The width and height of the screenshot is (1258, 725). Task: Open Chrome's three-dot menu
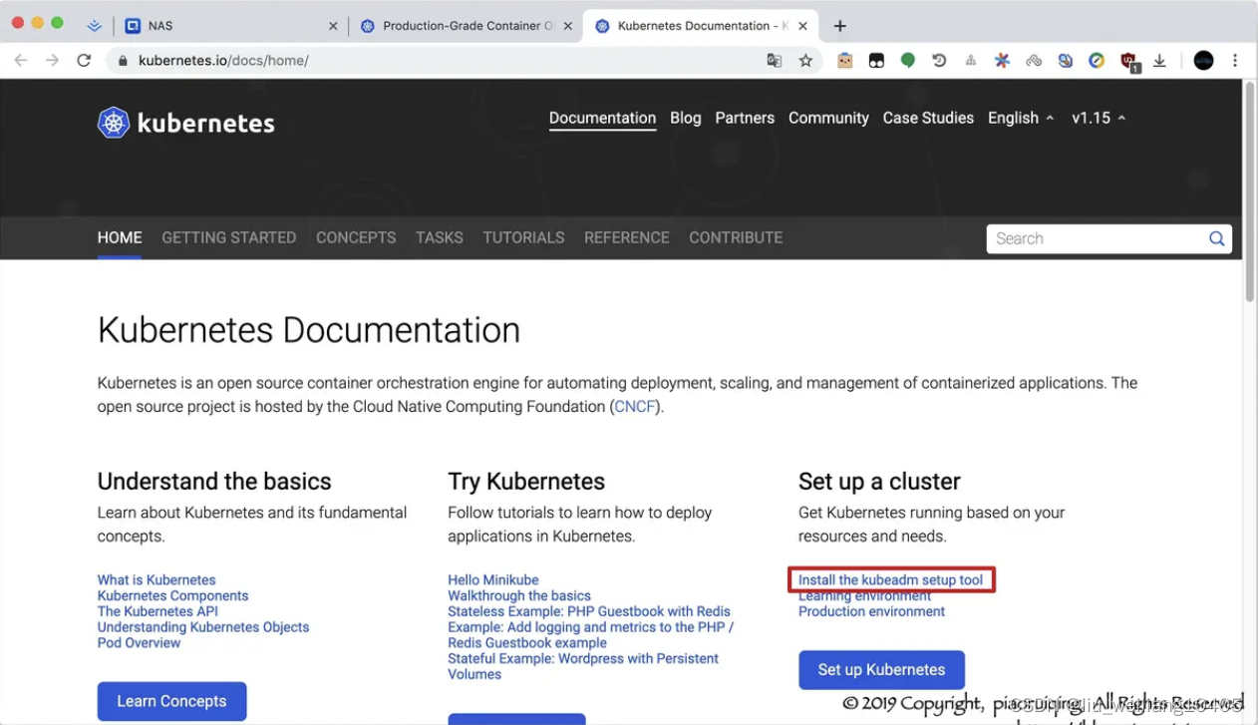coord(1235,61)
